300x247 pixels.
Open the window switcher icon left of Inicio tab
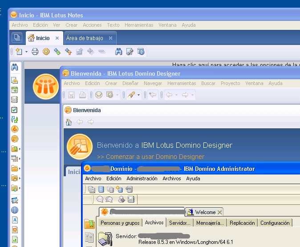(17, 37)
